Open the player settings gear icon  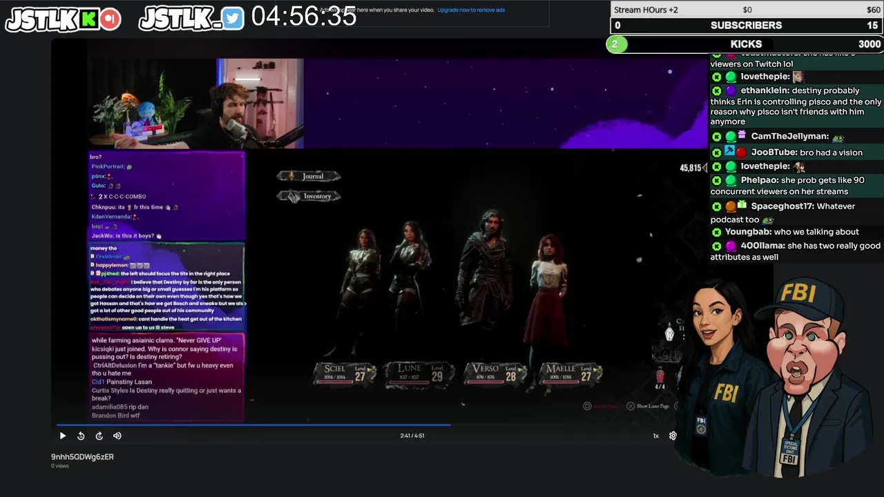[x=673, y=436]
